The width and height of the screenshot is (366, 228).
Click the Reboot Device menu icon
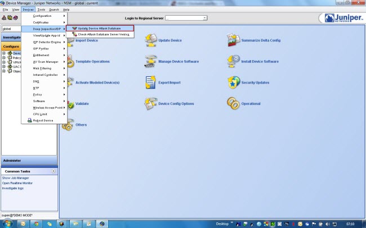(x=30, y=120)
